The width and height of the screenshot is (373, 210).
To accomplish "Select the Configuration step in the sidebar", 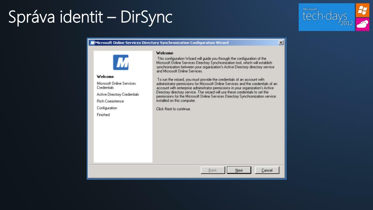I will click(107, 108).
